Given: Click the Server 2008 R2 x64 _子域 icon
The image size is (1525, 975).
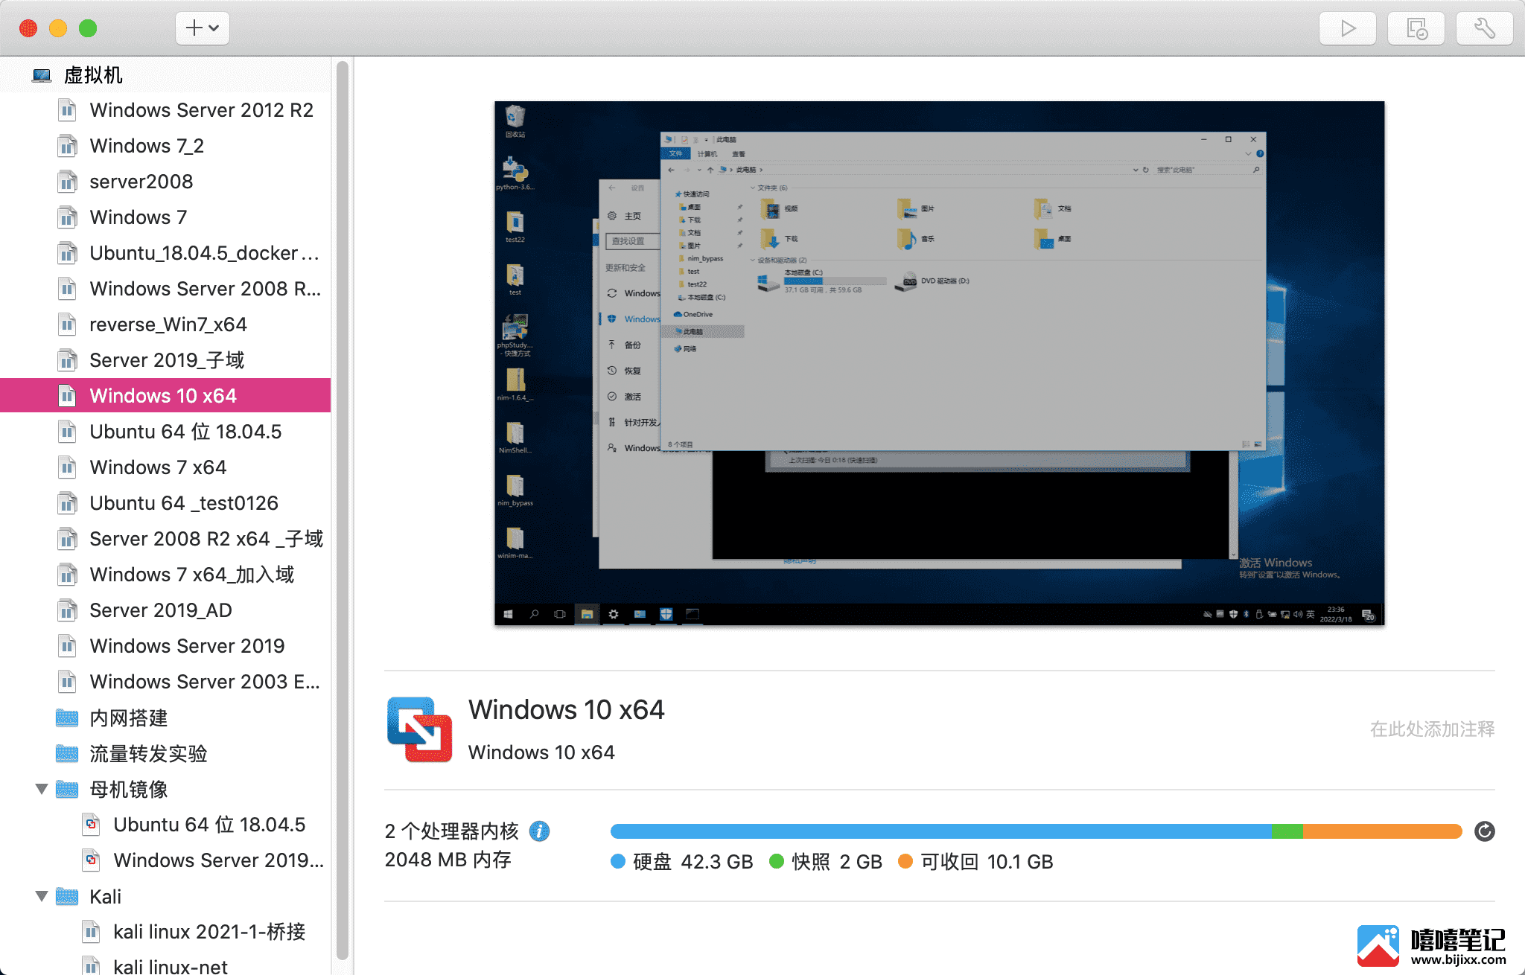Looking at the screenshot, I should (x=67, y=539).
